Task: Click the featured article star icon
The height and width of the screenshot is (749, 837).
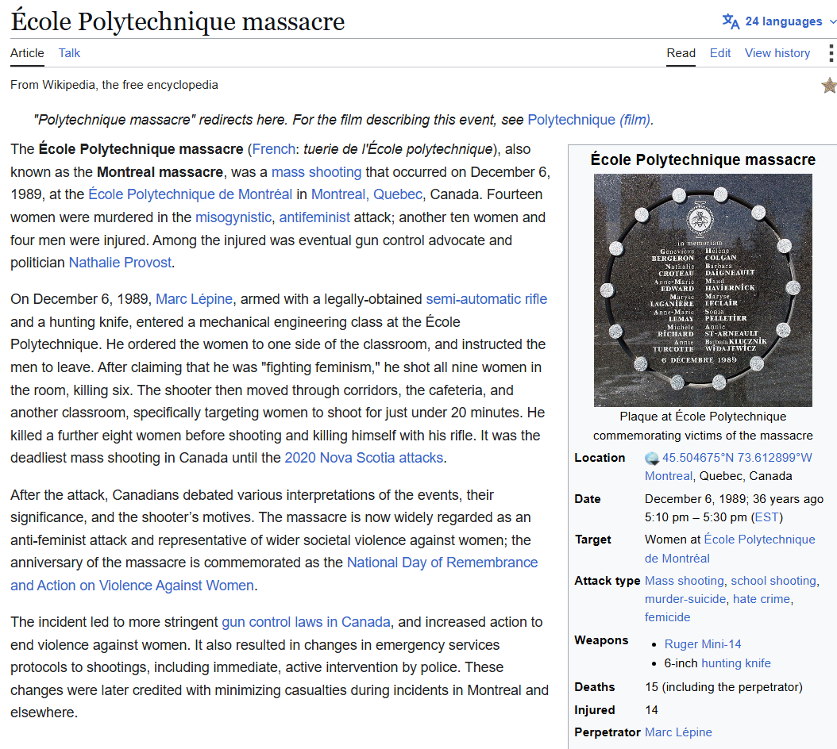Action: click(829, 86)
